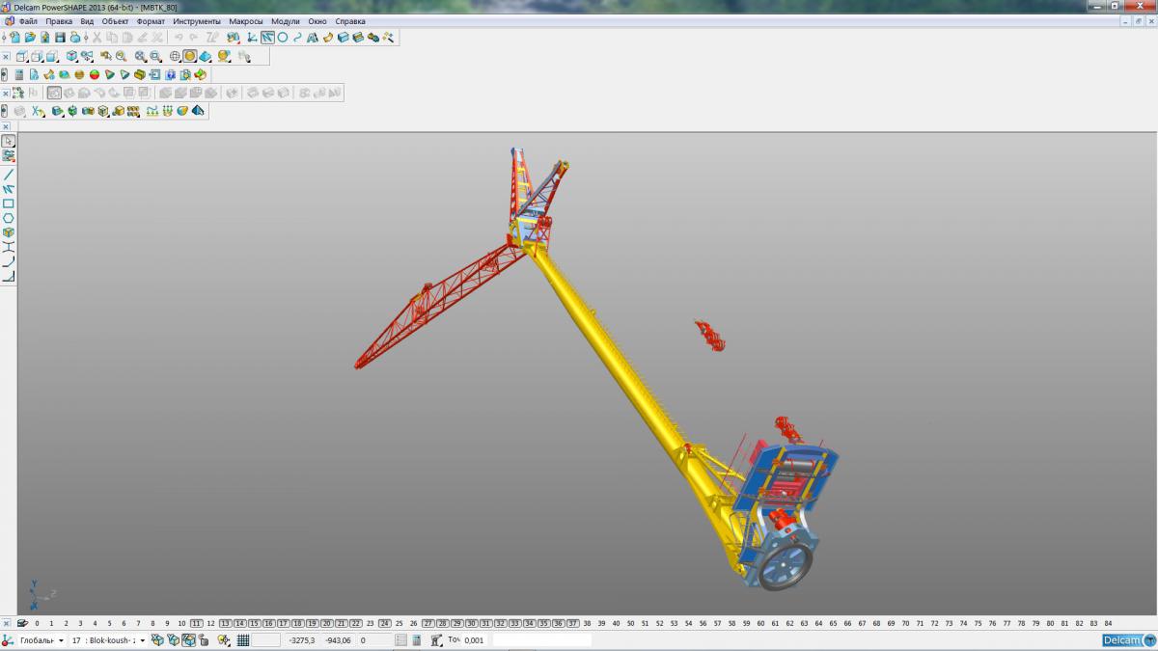1158x651 pixels.
Task: Toggle level 27 visibility
Action: (x=427, y=623)
